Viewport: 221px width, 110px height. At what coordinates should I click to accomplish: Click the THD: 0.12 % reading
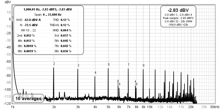coord(61,20)
